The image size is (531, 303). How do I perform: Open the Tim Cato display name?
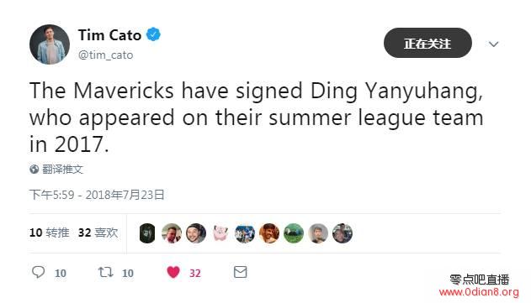pyautogui.click(x=109, y=35)
